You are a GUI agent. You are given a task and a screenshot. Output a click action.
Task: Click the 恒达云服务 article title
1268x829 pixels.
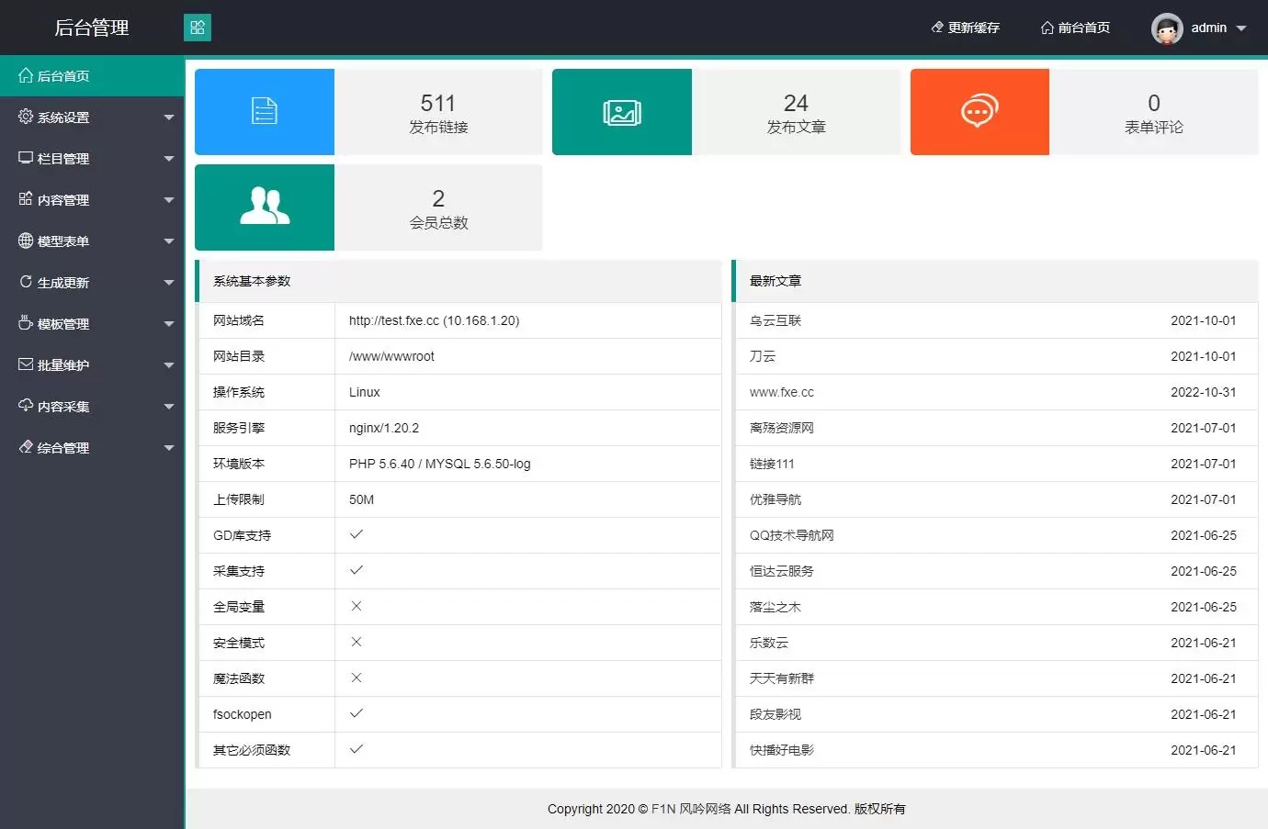[782, 571]
